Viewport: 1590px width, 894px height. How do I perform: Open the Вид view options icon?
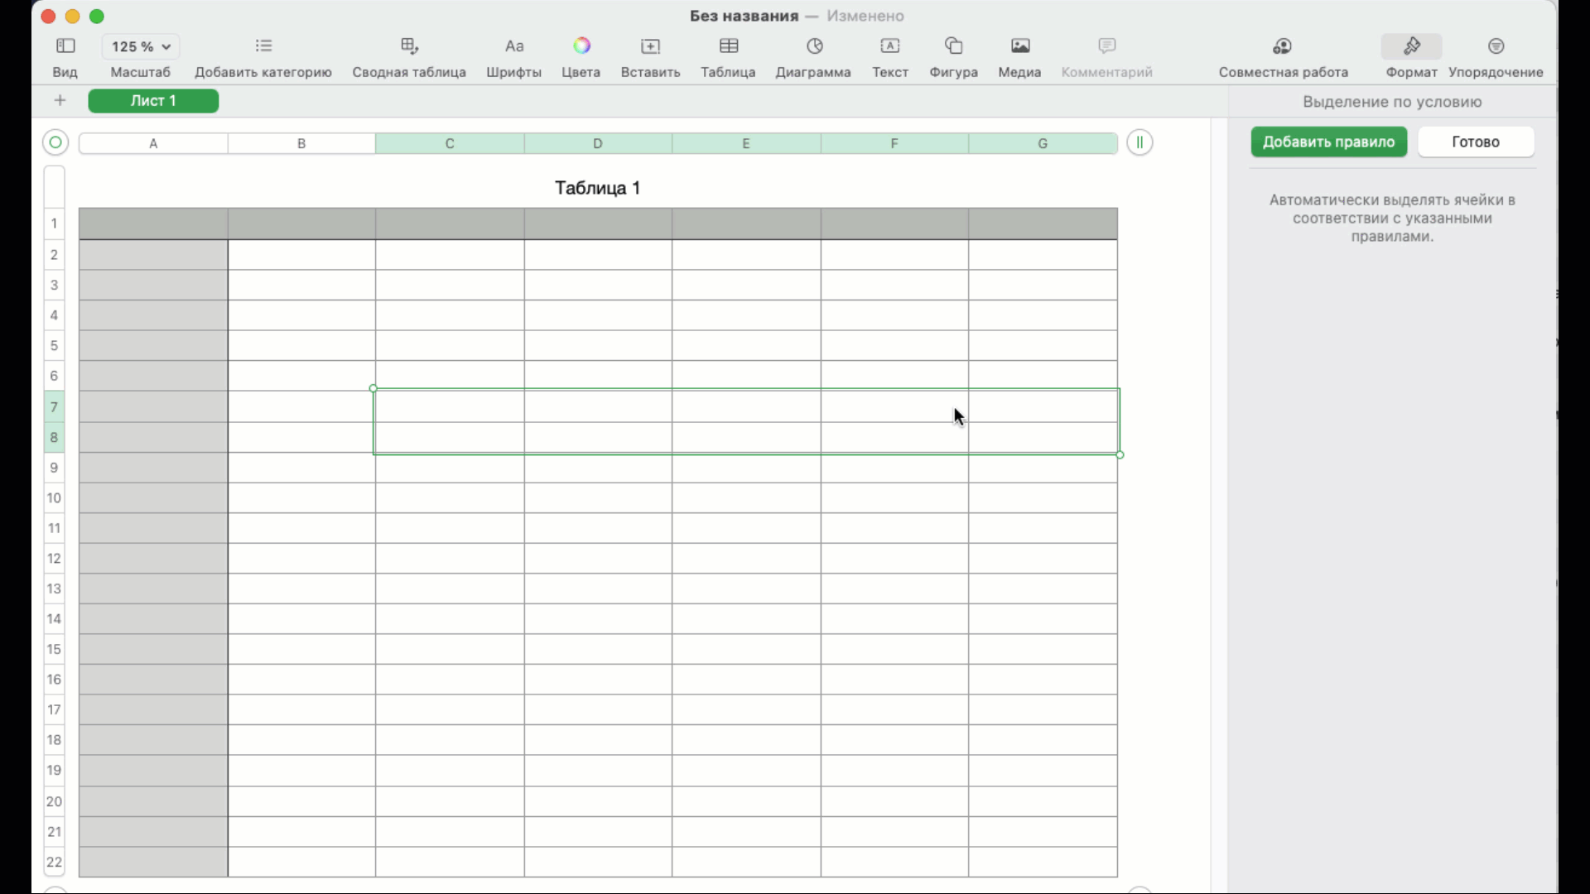(x=65, y=46)
